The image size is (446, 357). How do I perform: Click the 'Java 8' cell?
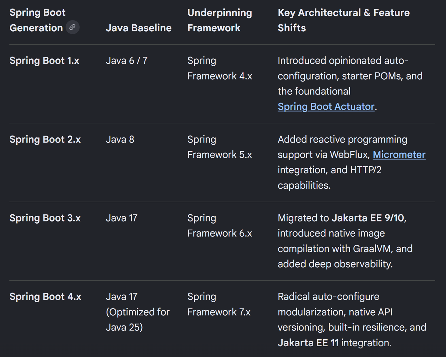pos(120,139)
